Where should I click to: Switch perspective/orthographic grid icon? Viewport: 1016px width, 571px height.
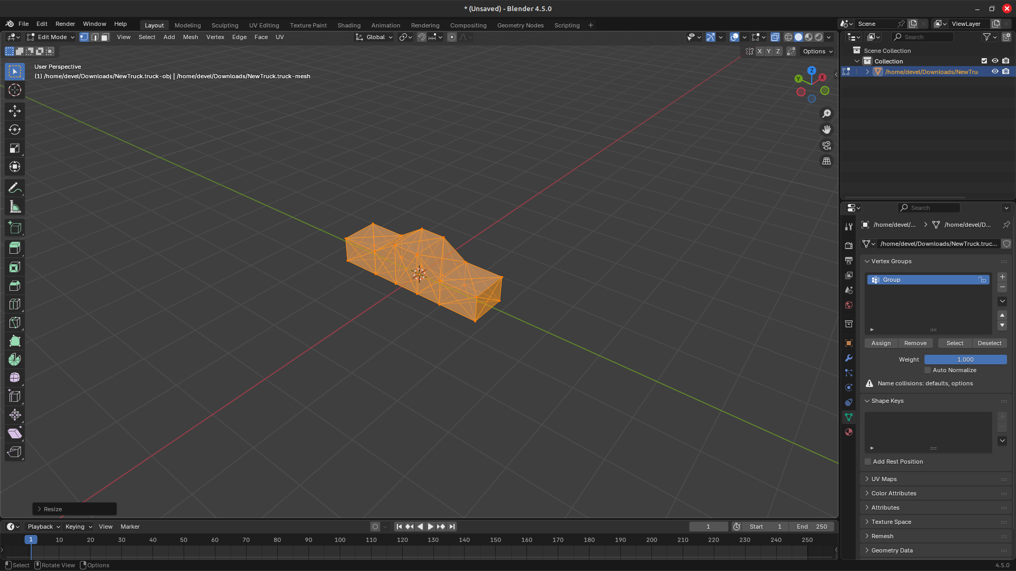coord(827,161)
